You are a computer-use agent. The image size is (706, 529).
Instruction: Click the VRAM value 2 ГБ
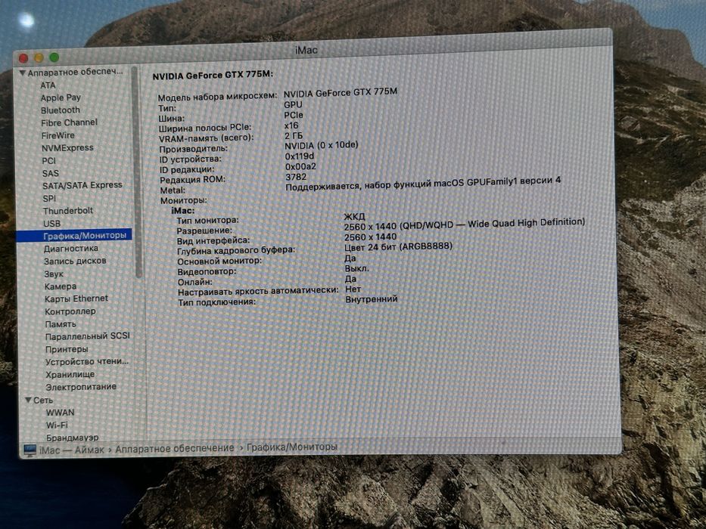[x=294, y=135]
